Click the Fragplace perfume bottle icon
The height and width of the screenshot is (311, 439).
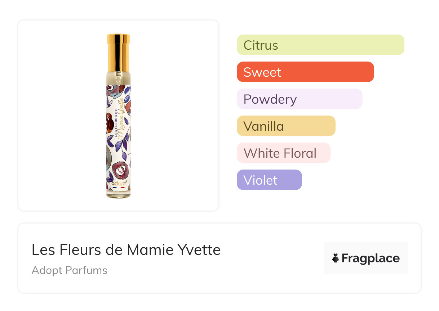click(x=336, y=258)
